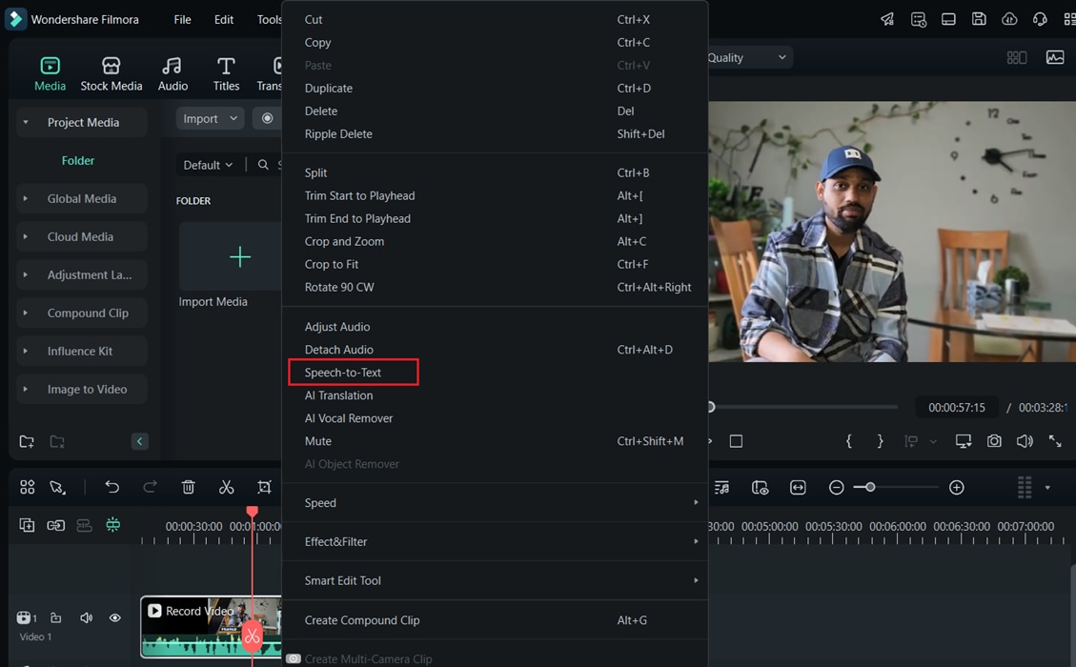The height and width of the screenshot is (667, 1076).
Task: Toggle Video 1 track lock
Action: pos(56,617)
